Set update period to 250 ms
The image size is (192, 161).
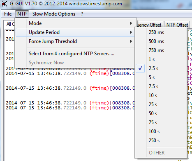coord(161,32)
